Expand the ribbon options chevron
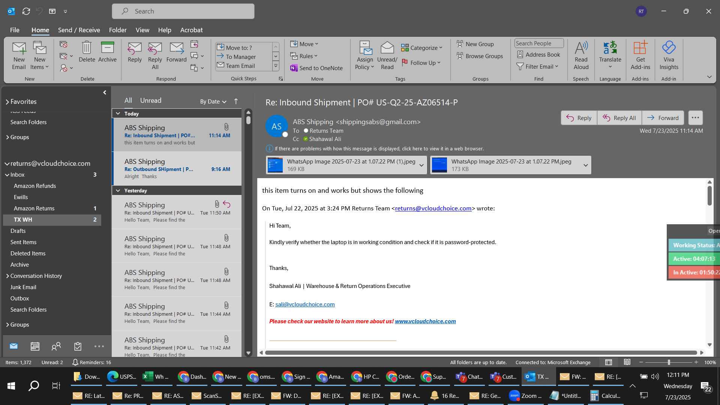Viewport: 720px width, 405px height. [709, 77]
